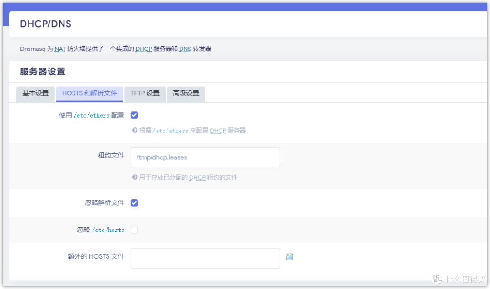490x289 pixels.
Task: Uncheck 使用 /etc/ethers 配置
Action: pos(134,115)
